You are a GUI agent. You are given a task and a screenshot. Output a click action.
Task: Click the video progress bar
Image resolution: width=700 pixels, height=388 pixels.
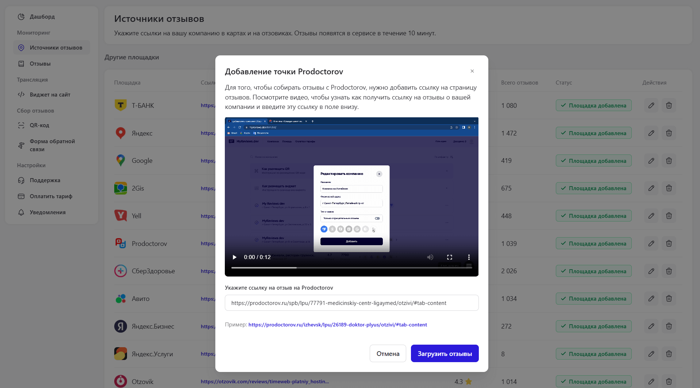point(351,268)
